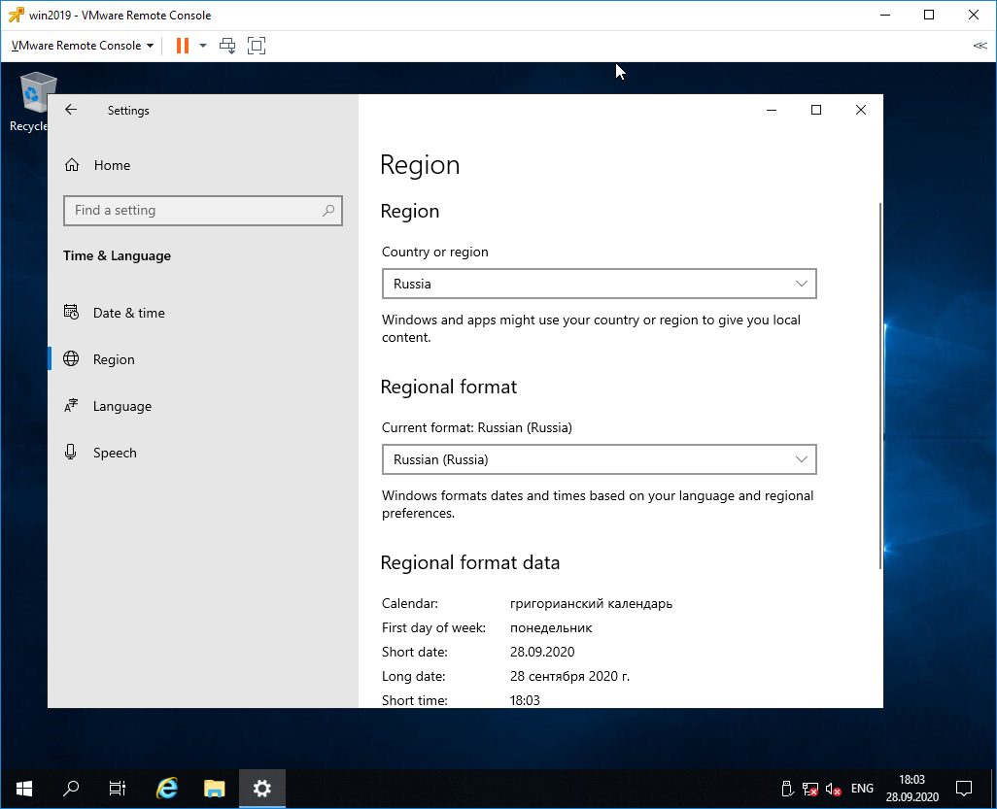This screenshot has width=997, height=809.
Task: Maximize the Settings window
Action: [x=816, y=110]
